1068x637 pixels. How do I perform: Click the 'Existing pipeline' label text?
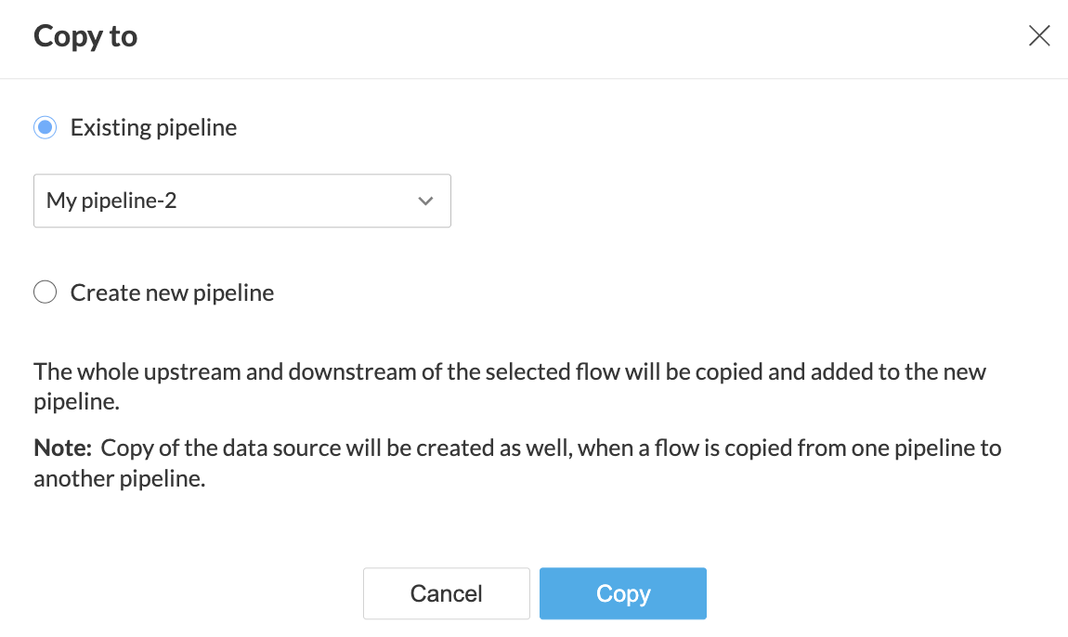coord(153,127)
